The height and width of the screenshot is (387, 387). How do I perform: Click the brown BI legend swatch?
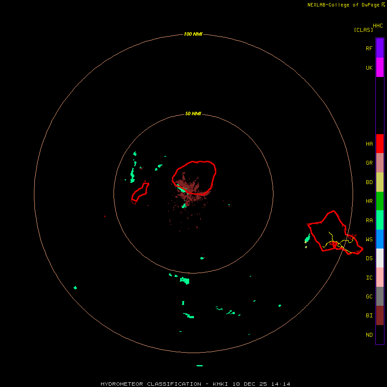380,316
